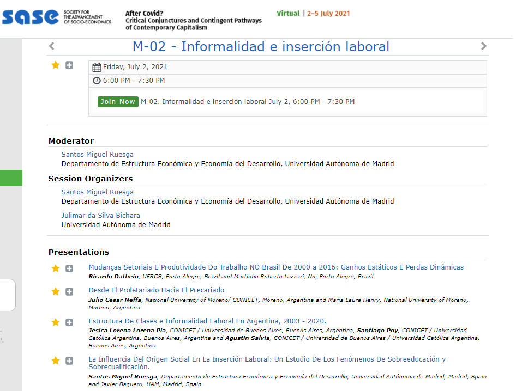Screen dimensions: 516x391
Task: Click 'Universidad Autónoma de Madrid' under Julimar
Action: (x=116, y=225)
